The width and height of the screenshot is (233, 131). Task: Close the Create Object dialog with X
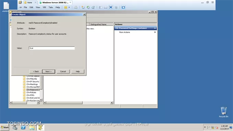[84, 14]
